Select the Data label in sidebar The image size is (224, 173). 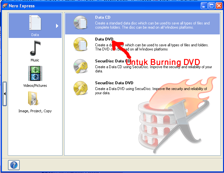pyautogui.click(x=35, y=35)
